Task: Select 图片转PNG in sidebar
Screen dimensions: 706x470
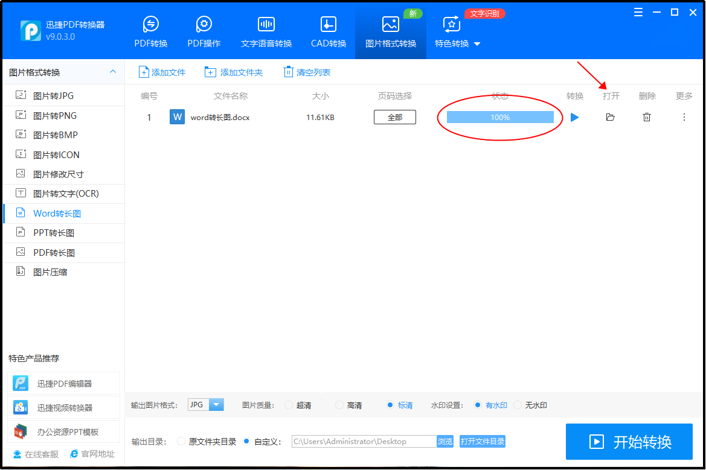Action: (63, 116)
